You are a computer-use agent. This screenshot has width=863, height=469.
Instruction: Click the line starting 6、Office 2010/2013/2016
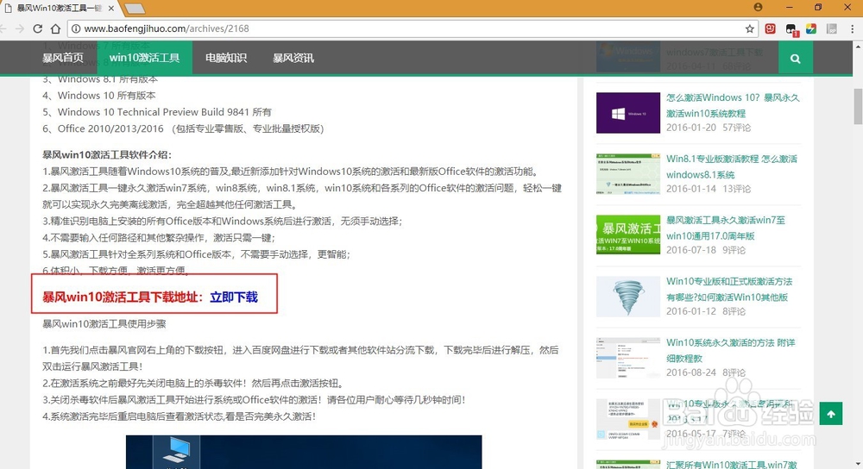pyautogui.click(x=183, y=128)
